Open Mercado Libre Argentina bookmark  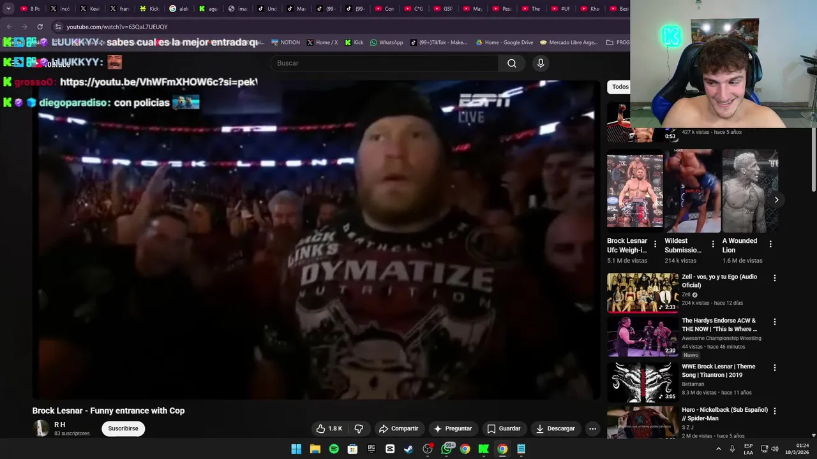point(569,43)
